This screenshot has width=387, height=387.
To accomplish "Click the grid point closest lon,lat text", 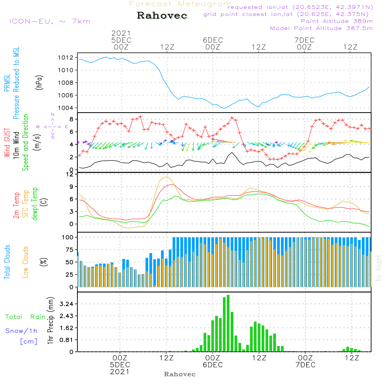I will (x=288, y=14).
